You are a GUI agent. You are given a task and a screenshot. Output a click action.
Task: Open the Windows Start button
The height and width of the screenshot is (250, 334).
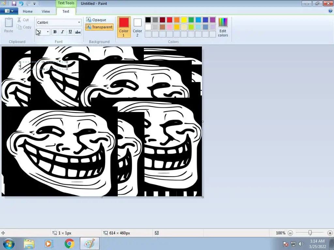pos(8,243)
